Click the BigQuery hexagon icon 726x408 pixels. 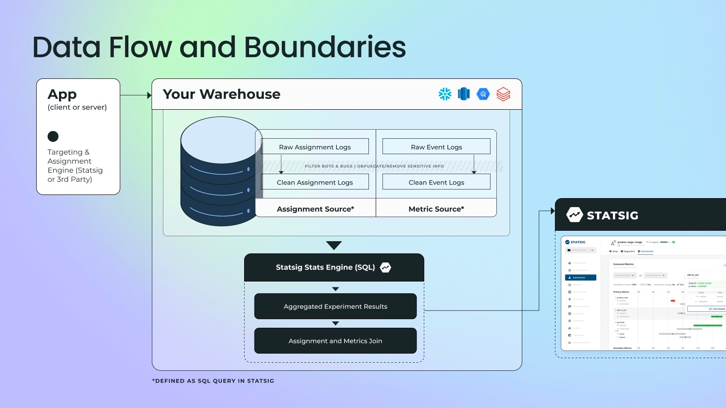tap(483, 94)
